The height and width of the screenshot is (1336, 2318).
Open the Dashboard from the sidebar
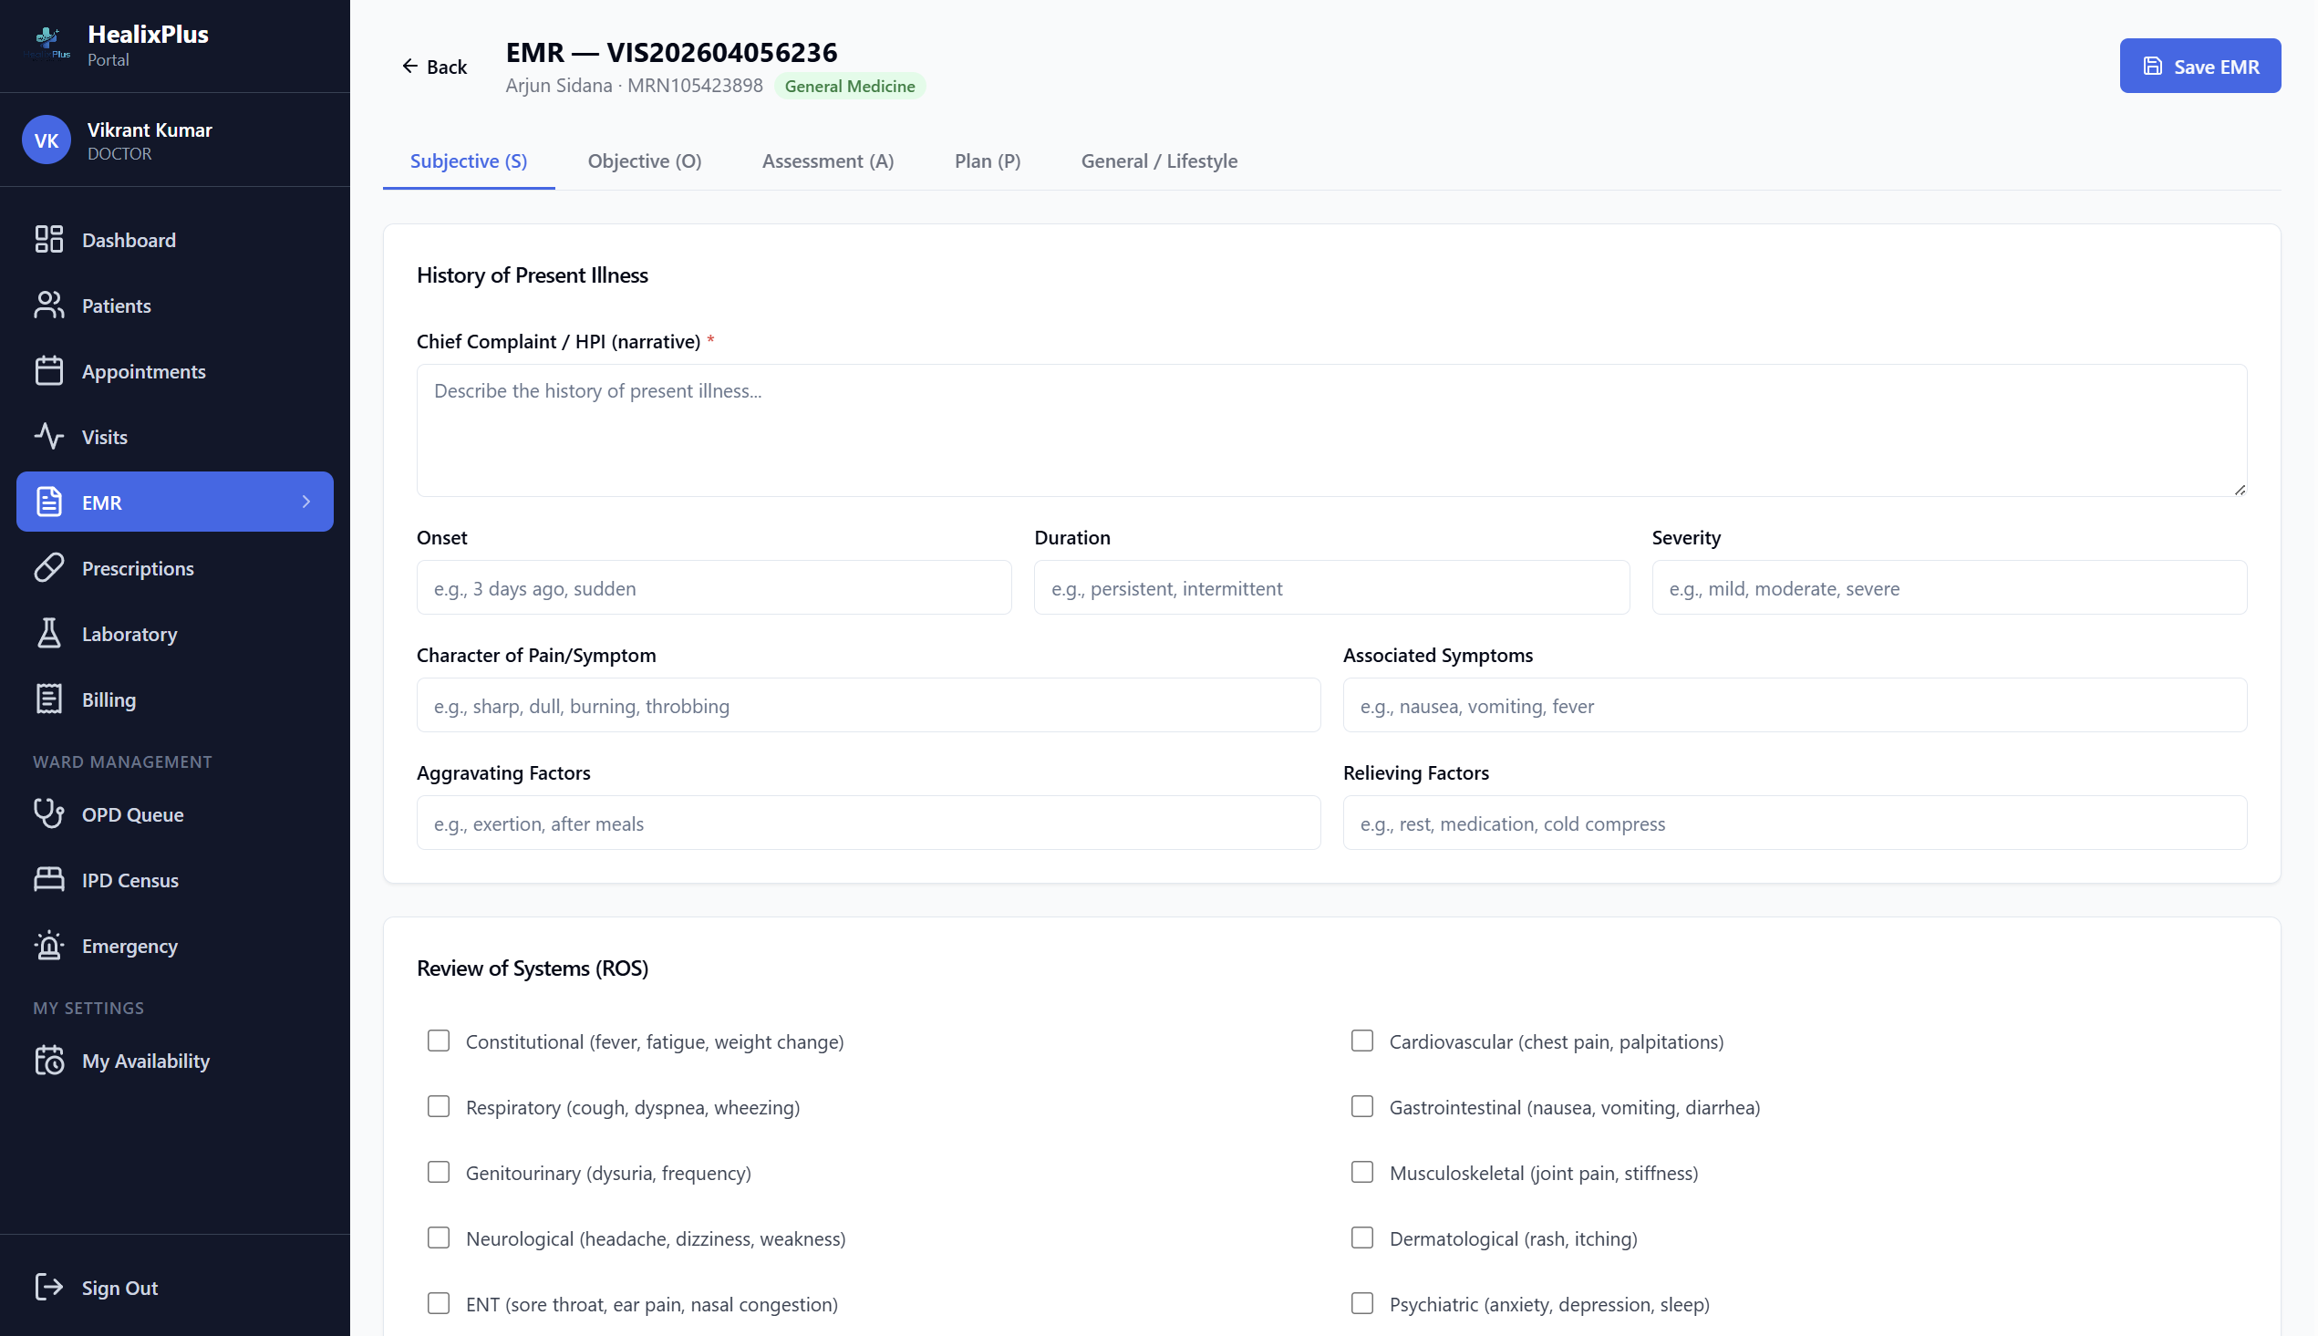tap(48, 240)
